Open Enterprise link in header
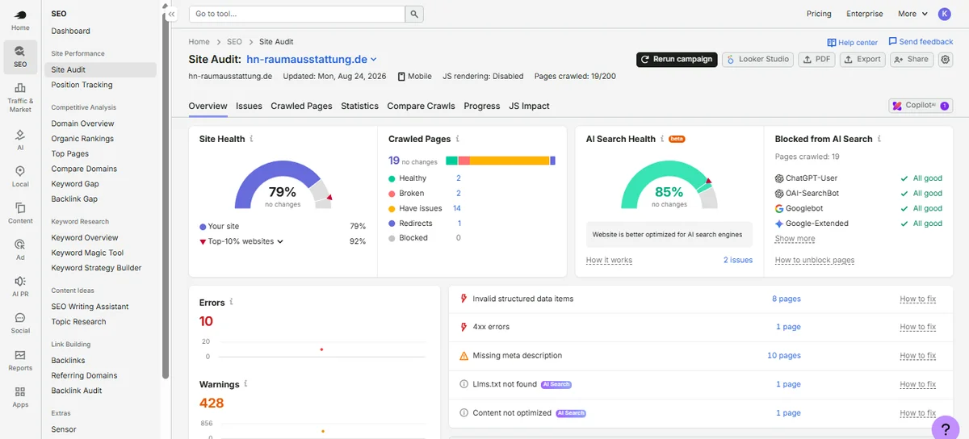 (x=865, y=14)
